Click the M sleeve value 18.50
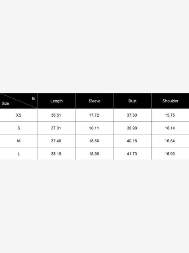The image size is (189, 253). [x=94, y=141]
